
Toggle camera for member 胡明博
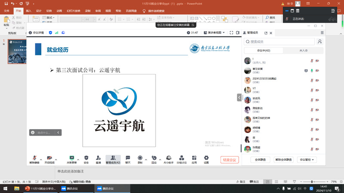317,130
